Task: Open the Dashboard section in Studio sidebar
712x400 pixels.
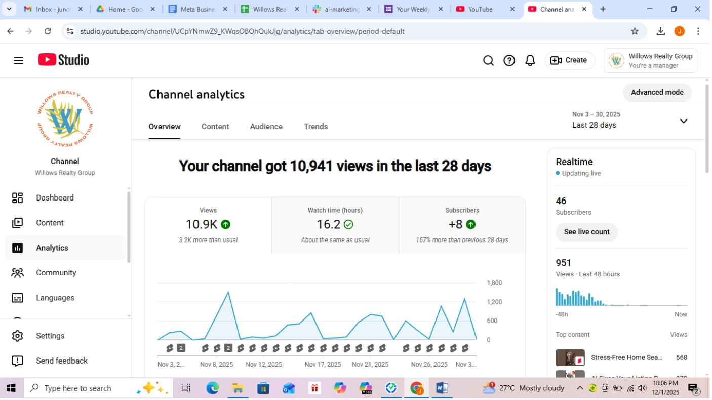Action: [55, 197]
